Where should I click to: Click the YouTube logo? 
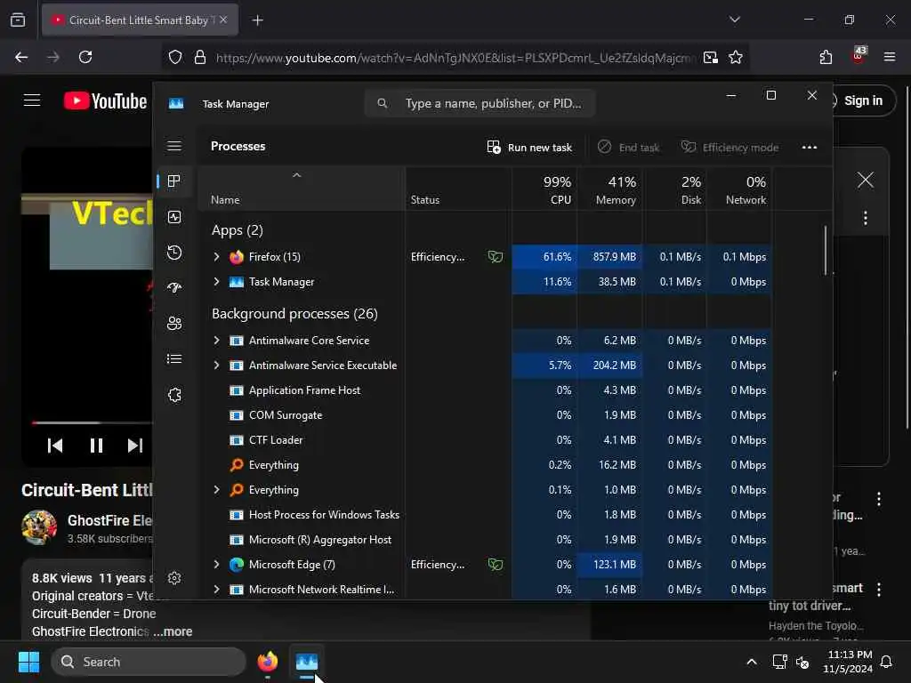pos(105,101)
